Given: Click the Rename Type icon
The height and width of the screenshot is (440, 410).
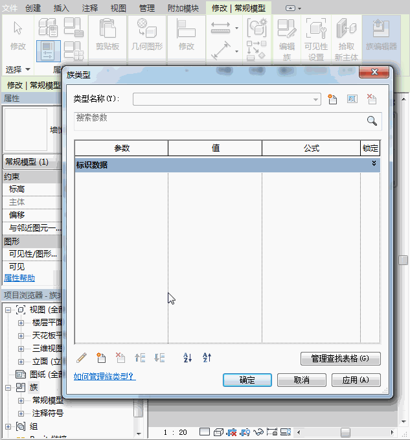Looking at the screenshot, I should [x=352, y=99].
